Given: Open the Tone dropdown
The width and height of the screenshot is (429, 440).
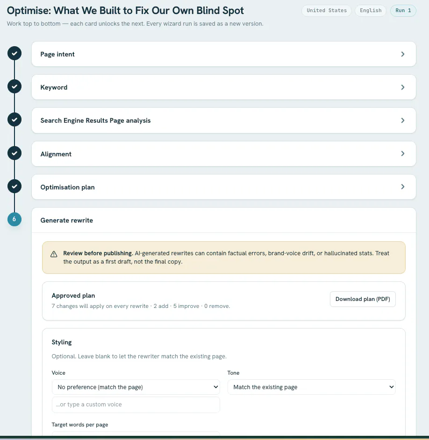Looking at the screenshot, I should click(312, 387).
